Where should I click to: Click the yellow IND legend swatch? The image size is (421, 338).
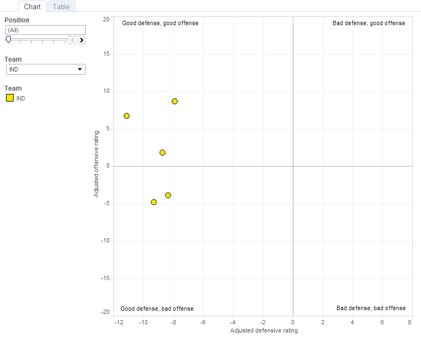10,98
